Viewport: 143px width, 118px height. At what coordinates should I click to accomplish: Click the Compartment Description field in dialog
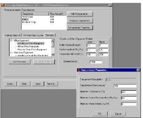click(121, 80)
